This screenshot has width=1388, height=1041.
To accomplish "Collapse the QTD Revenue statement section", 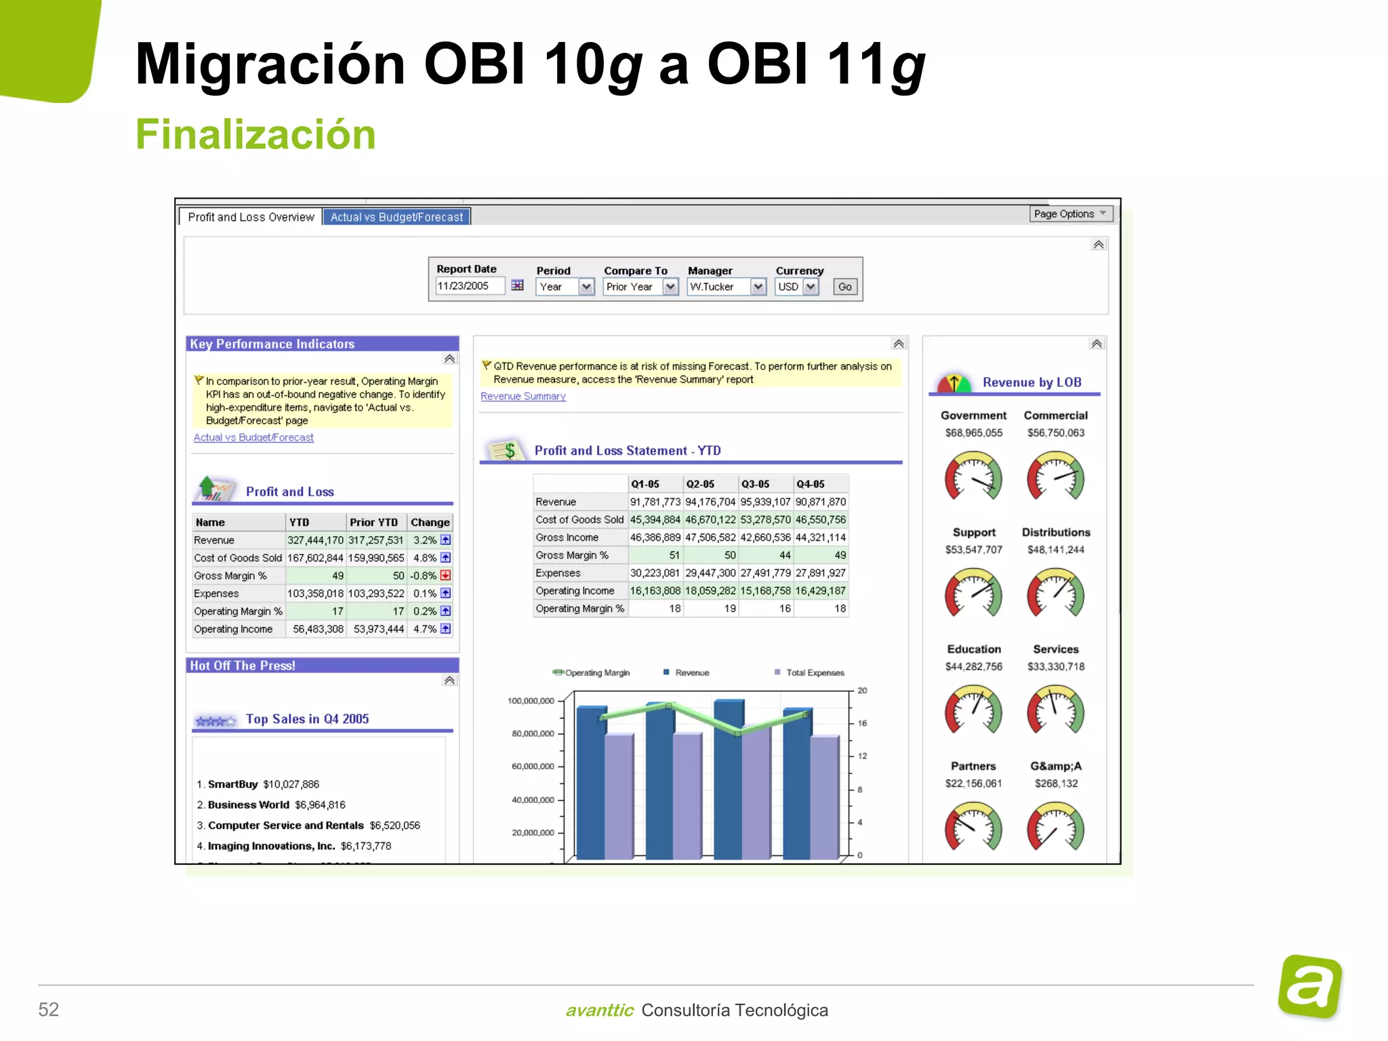I will point(899,344).
